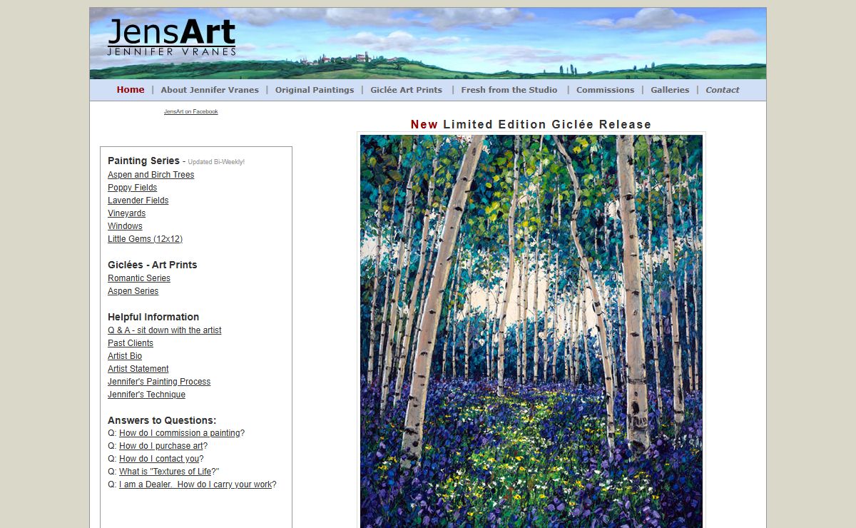Read the Artist Statement
The width and height of the screenshot is (856, 528).
[x=138, y=369]
